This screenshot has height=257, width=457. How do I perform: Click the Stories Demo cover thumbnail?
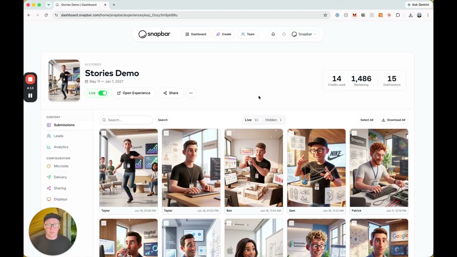click(x=64, y=80)
